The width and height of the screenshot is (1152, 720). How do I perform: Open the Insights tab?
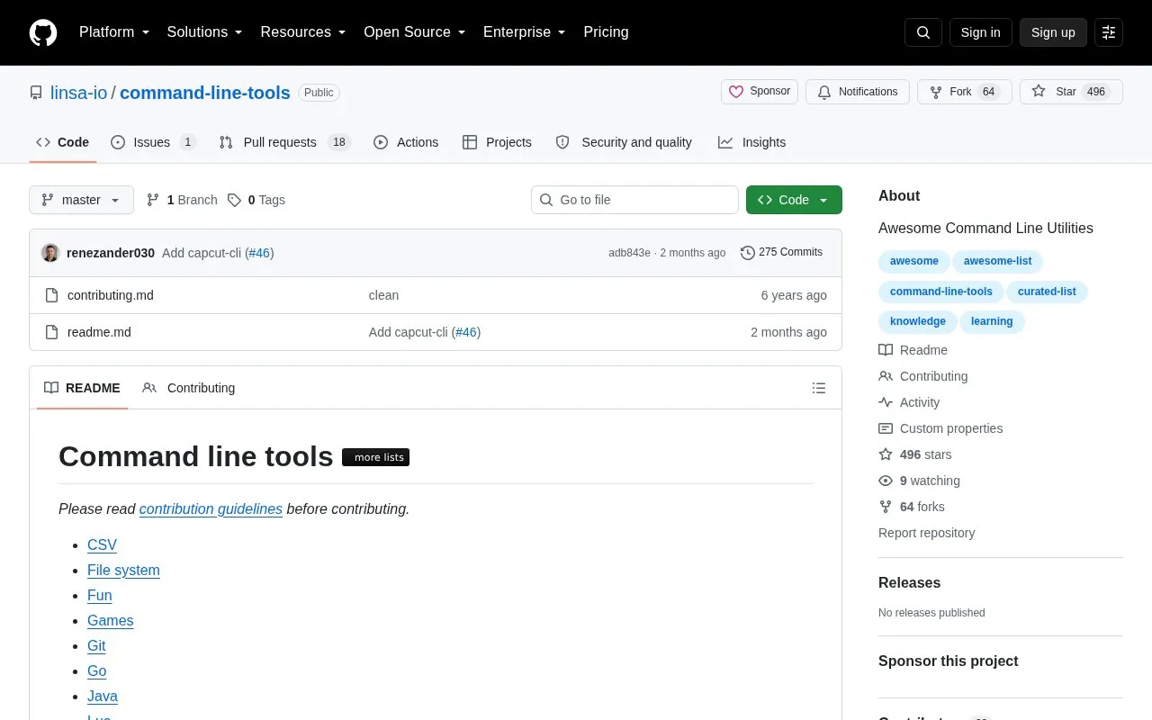tap(751, 142)
